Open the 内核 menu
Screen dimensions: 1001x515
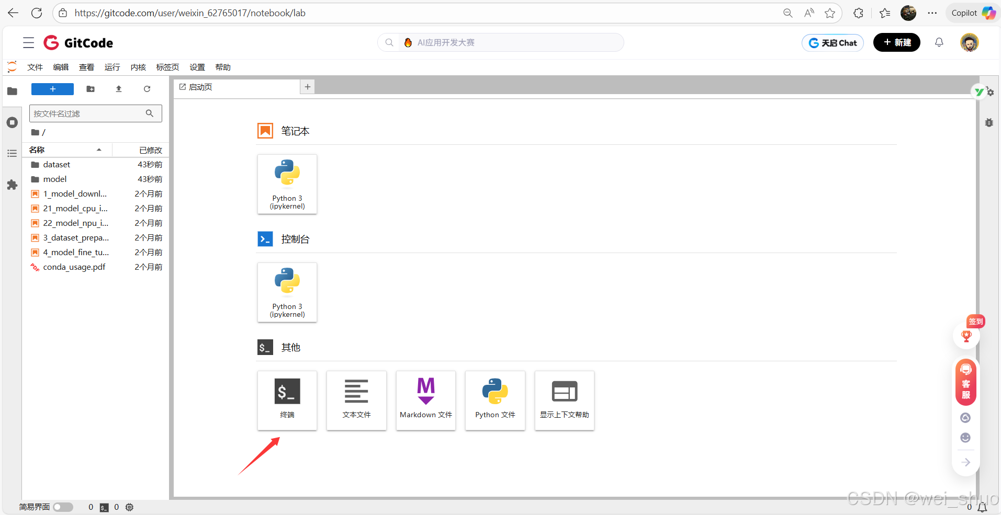[138, 67]
